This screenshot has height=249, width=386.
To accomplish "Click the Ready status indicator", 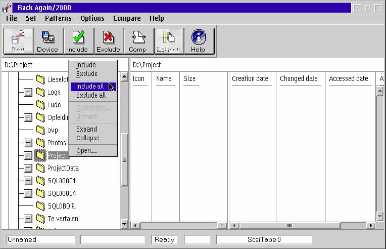I will point(164,239).
